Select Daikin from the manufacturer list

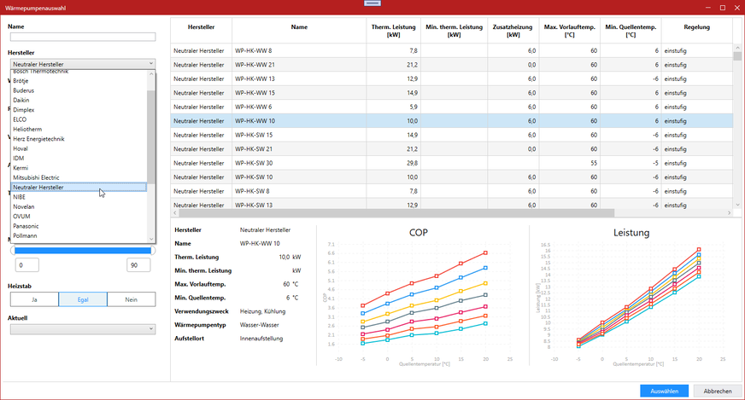tap(23, 100)
